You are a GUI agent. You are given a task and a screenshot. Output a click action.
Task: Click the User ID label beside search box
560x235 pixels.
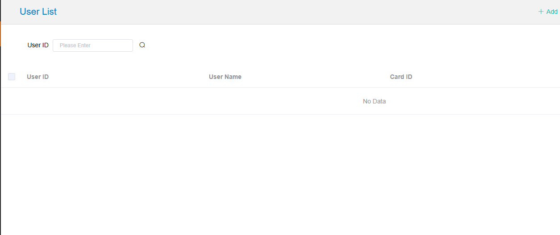tap(38, 45)
